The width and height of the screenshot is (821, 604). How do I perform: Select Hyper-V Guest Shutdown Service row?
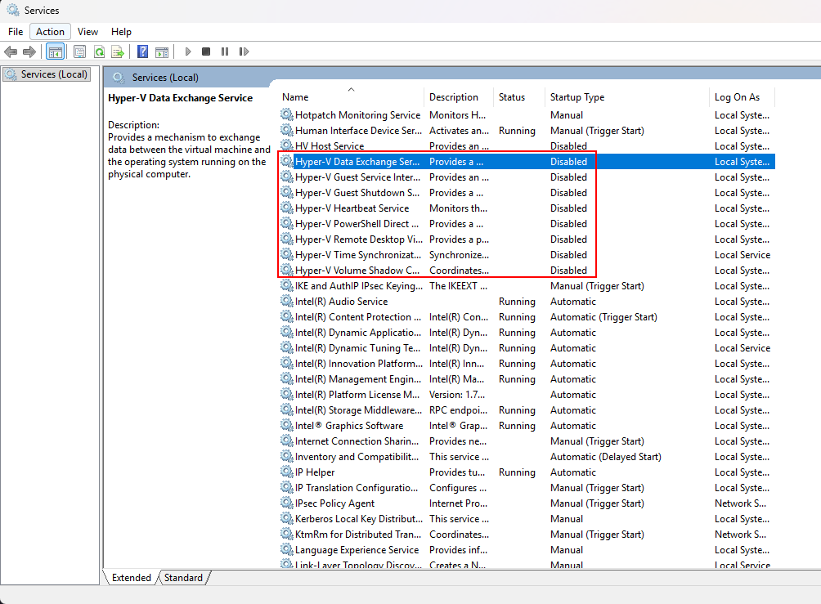(x=527, y=193)
